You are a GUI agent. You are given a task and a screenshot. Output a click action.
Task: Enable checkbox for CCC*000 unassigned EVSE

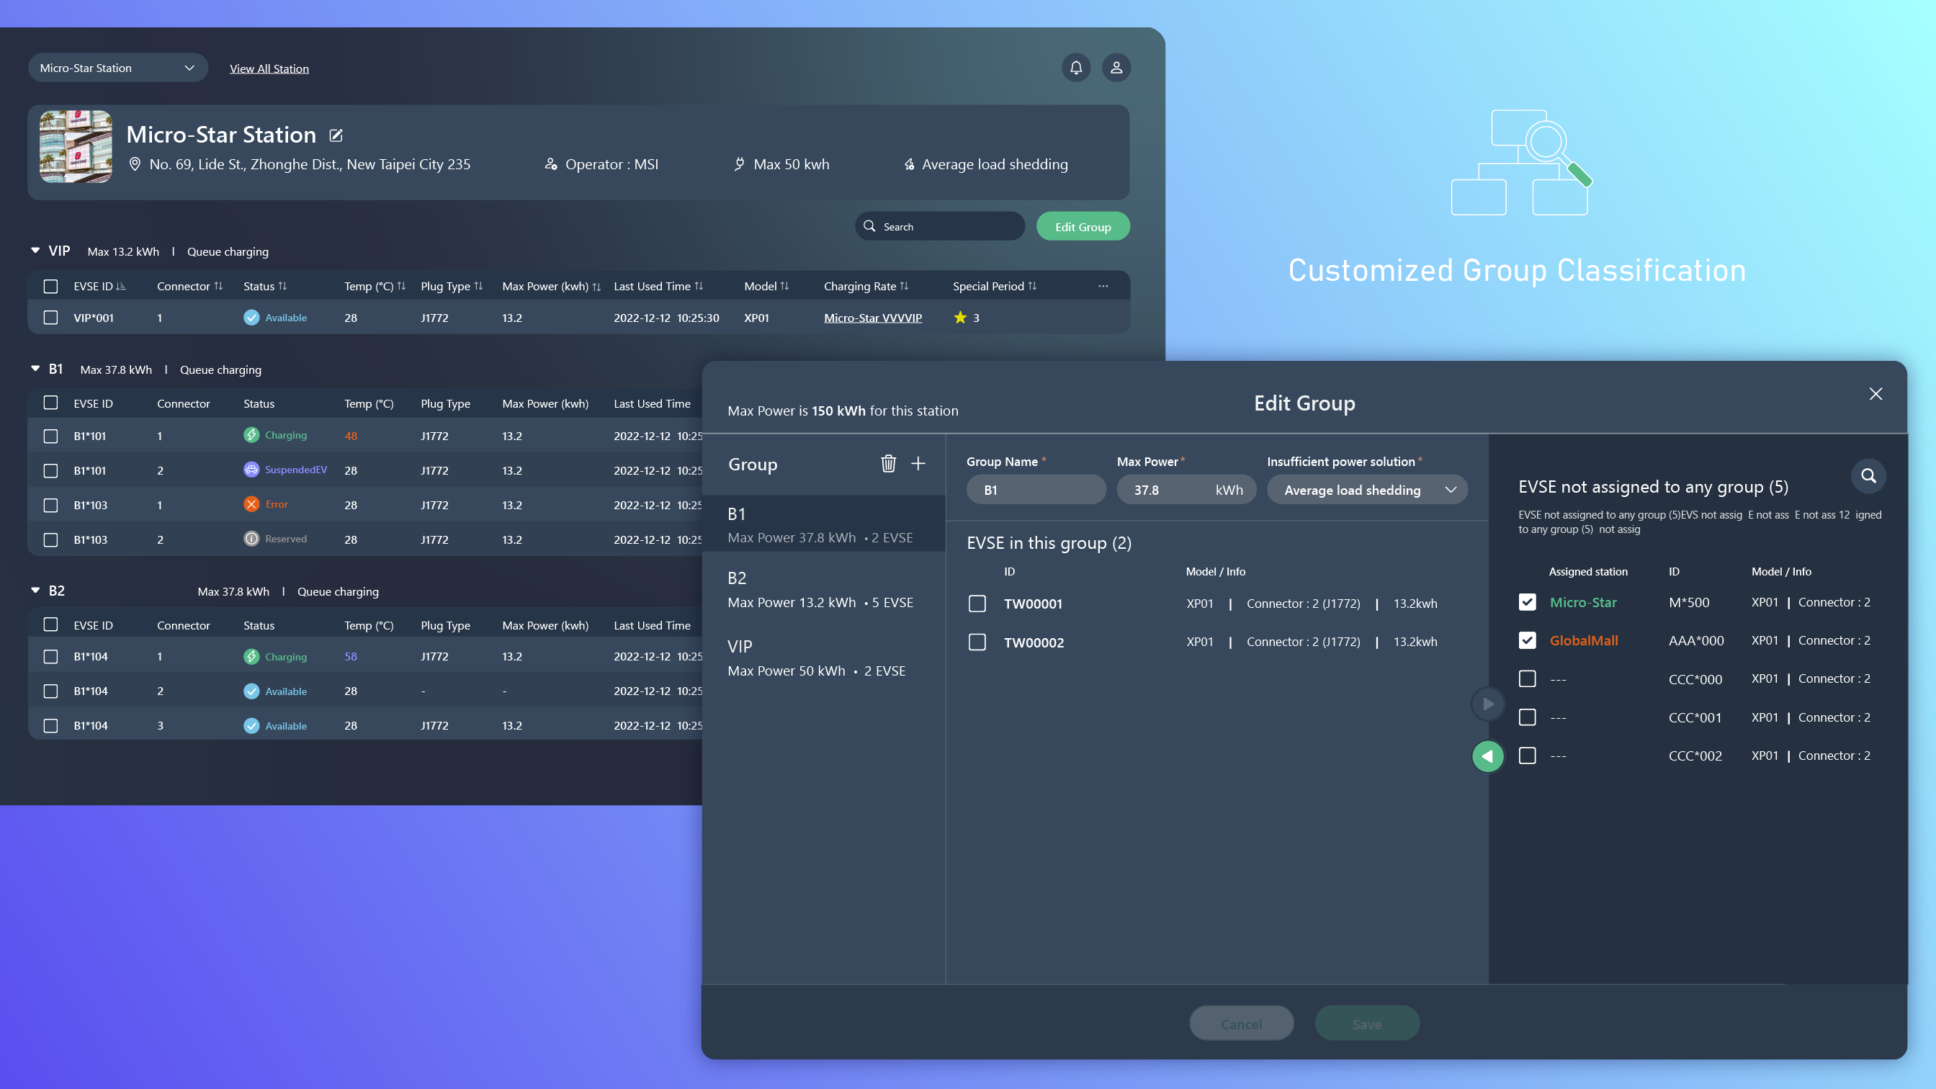tap(1526, 678)
